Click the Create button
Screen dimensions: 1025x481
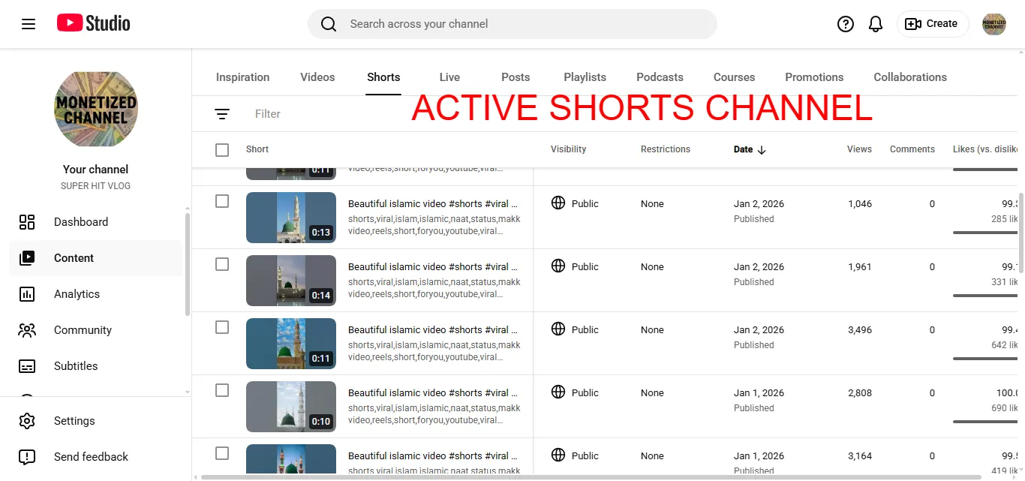point(933,24)
